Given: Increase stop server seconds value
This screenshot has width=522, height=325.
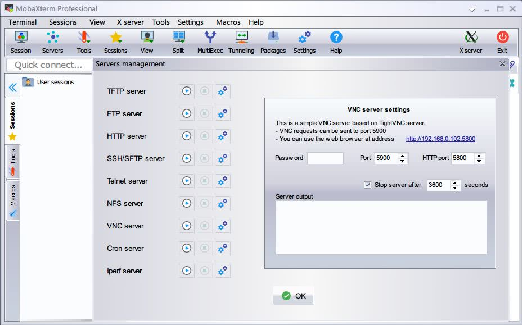Looking at the screenshot, I should tap(454, 182).
